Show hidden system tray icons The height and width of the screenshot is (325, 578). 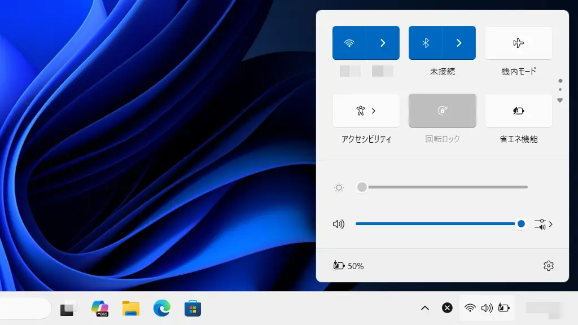[x=425, y=308]
